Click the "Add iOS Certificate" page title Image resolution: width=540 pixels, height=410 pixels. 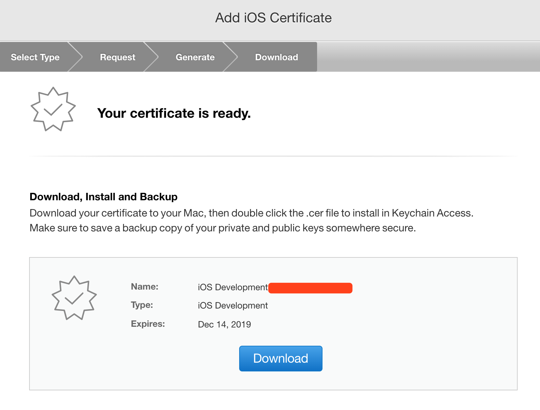tap(273, 18)
